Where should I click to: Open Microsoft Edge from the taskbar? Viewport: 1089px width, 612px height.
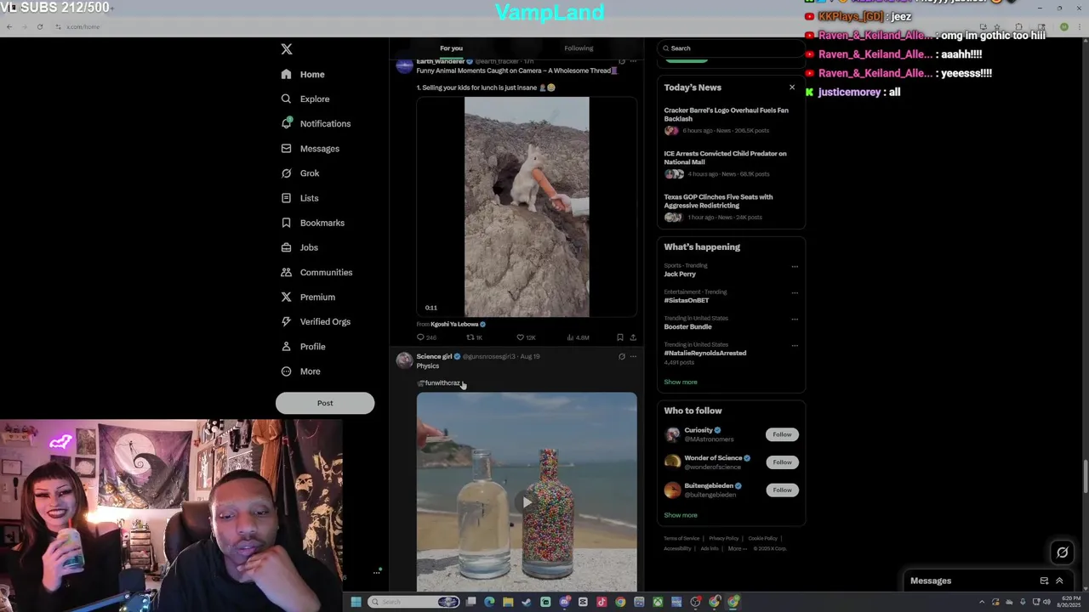coord(489,602)
